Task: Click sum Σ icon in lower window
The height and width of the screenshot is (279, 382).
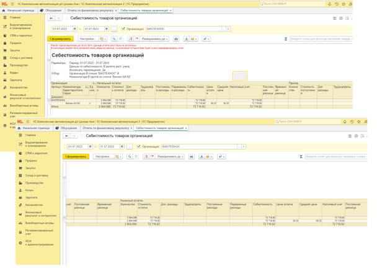Action: (x=301, y=156)
